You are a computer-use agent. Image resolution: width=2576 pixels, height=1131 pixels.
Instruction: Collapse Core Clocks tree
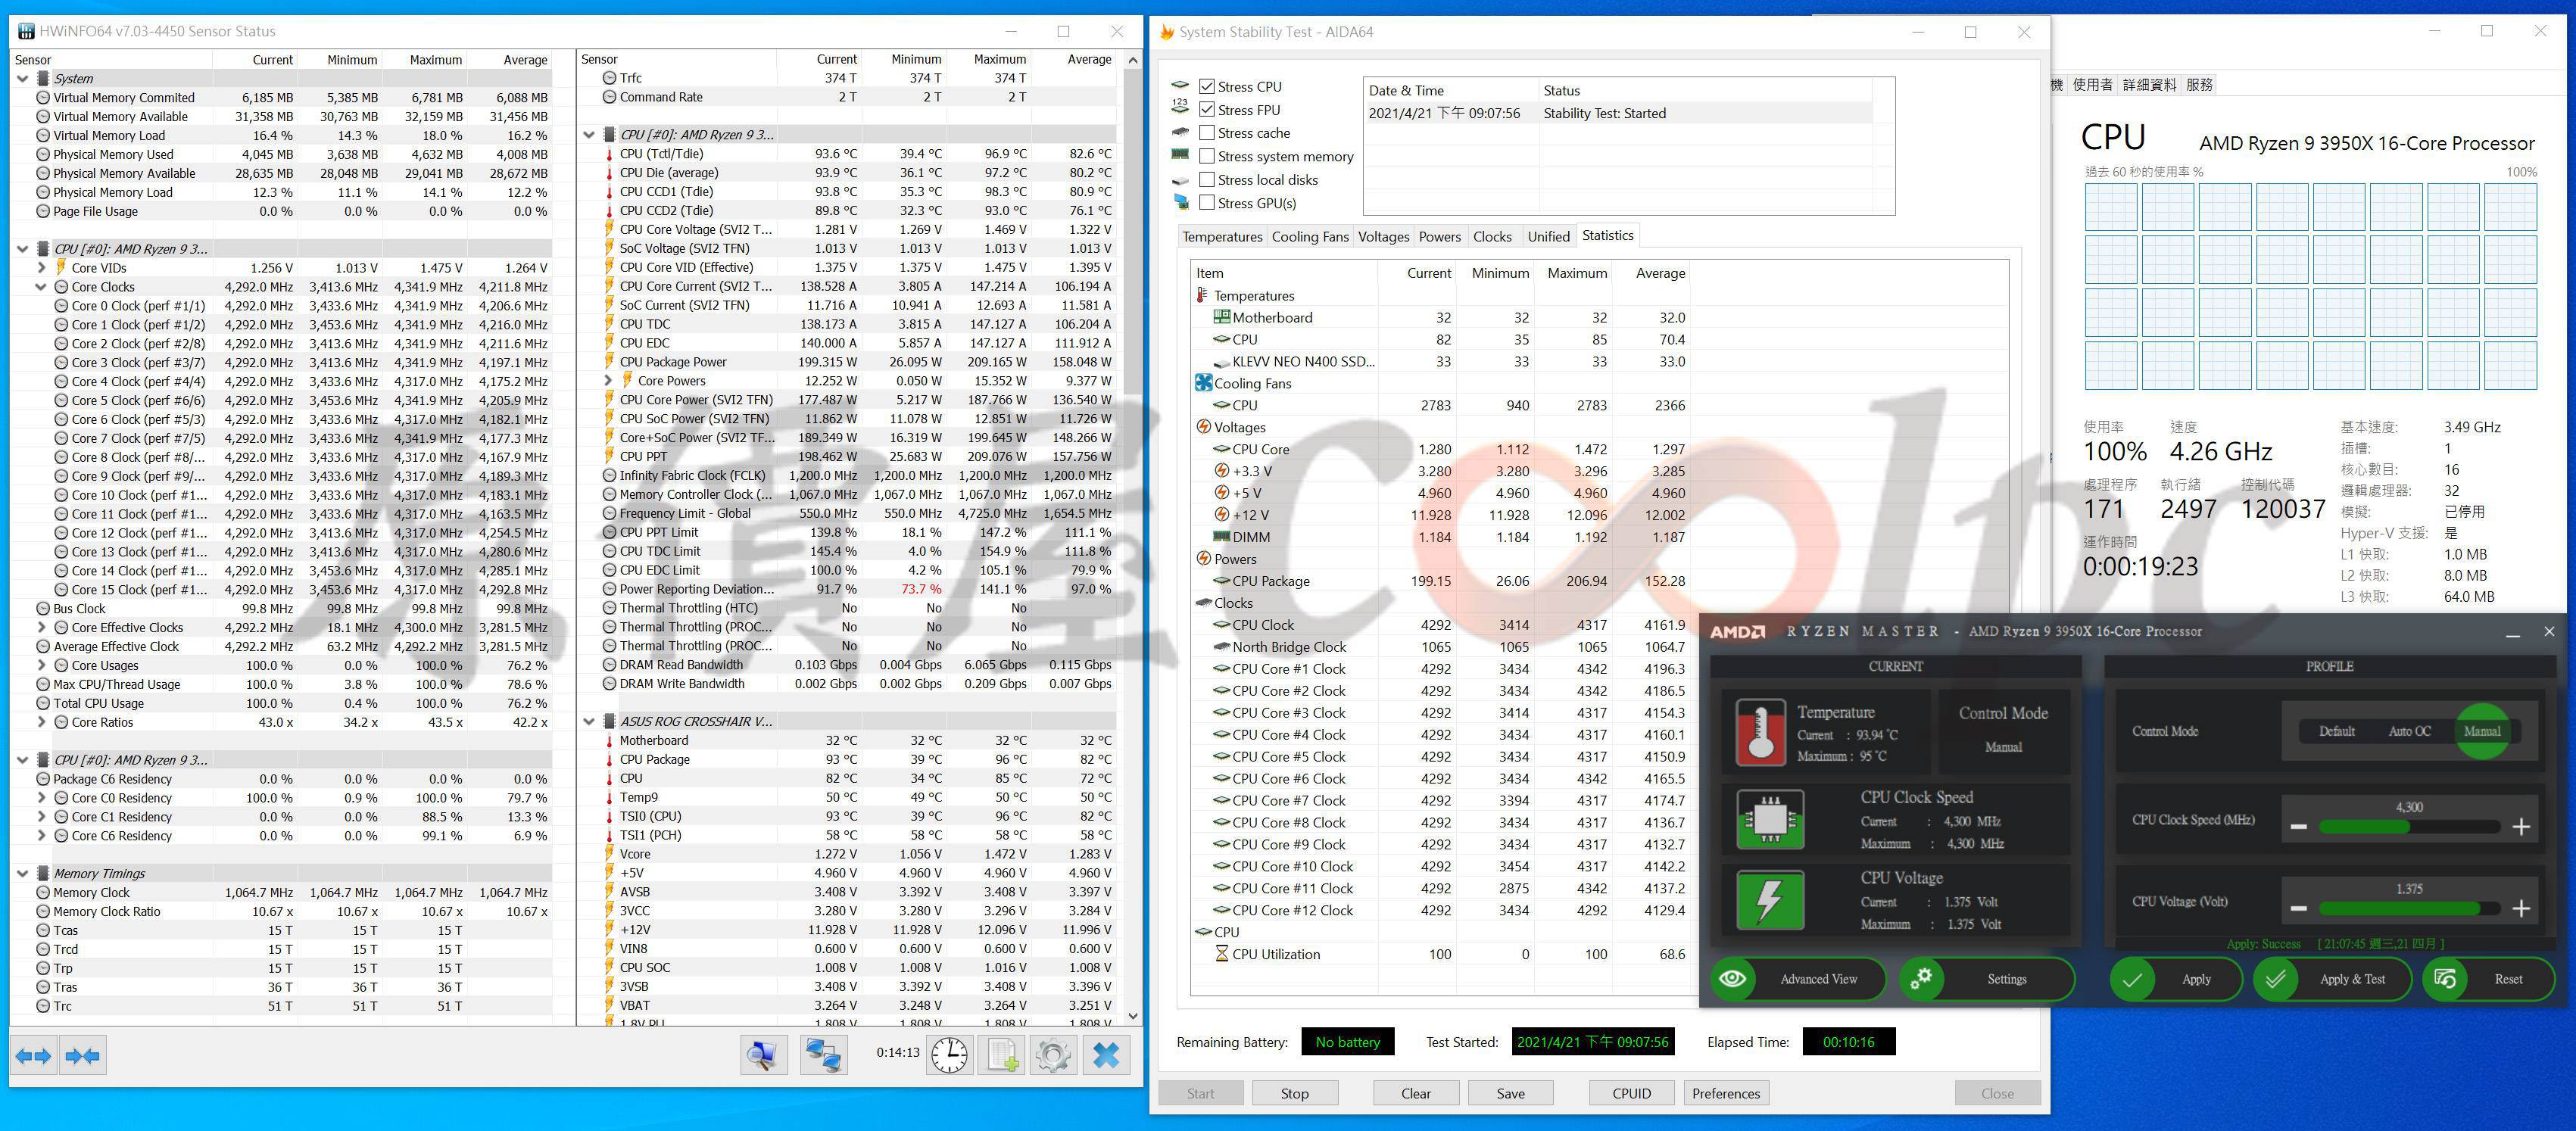41,287
